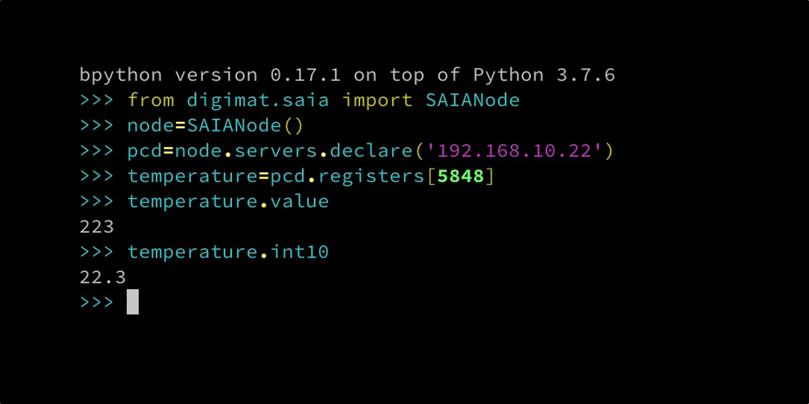
Task: Click the register number 5848
Action: (x=460, y=176)
